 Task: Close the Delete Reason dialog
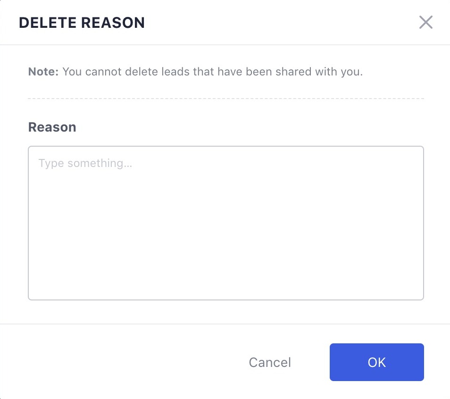425,22
